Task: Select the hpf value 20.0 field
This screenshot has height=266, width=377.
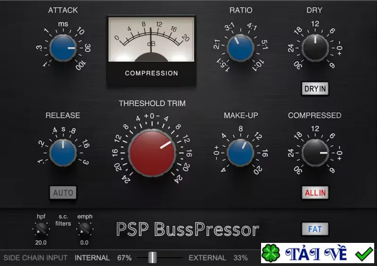Action: tap(41, 242)
